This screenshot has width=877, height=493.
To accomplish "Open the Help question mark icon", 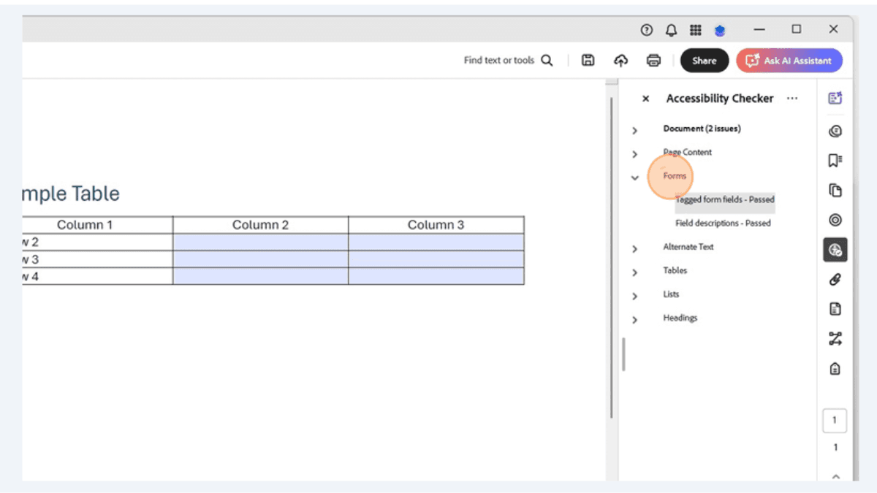I will pyautogui.click(x=646, y=29).
